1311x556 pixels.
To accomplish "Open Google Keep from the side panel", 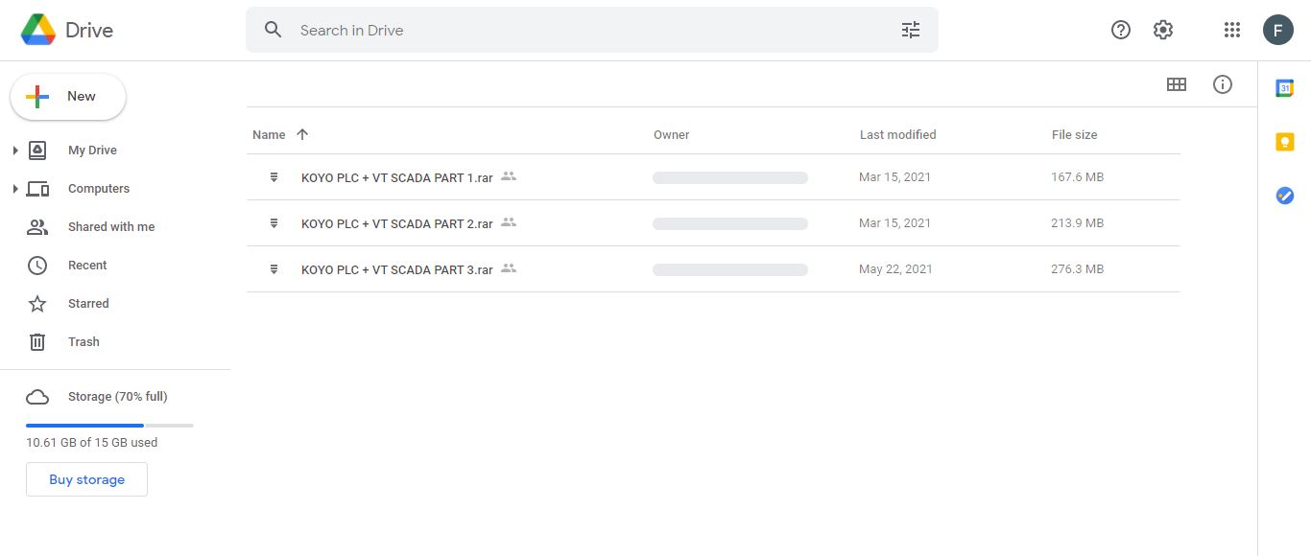I will point(1284,141).
